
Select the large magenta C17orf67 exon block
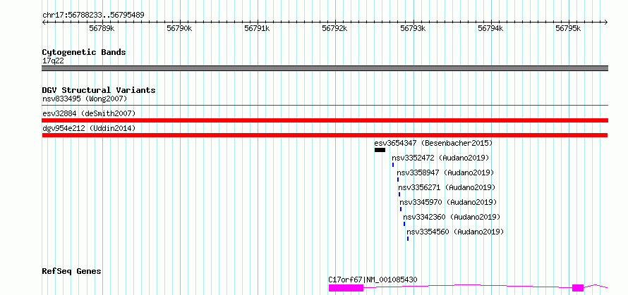[x=346, y=287]
